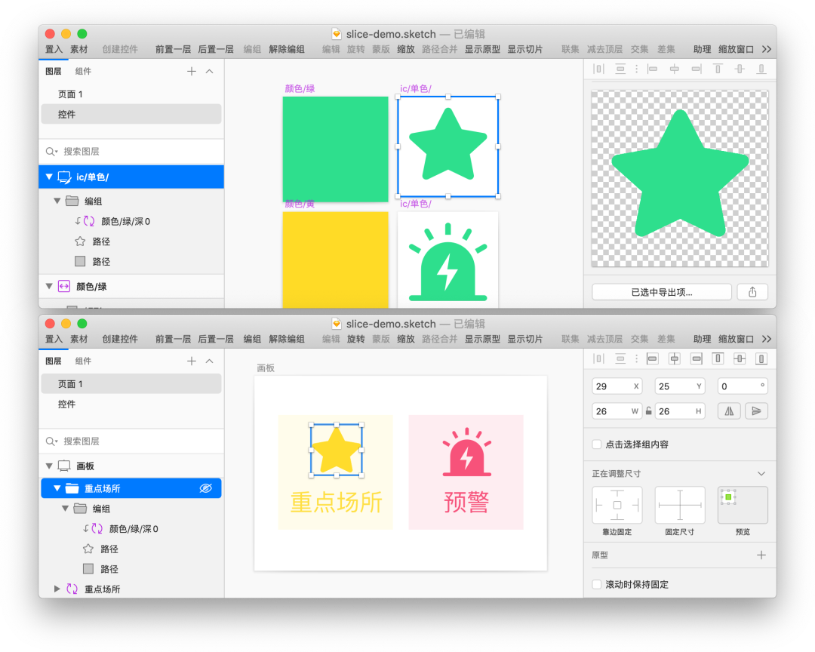Collapse the ic/单色/ symbol in layer list
This screenshot has width=815, height=652.
point(48,177)
